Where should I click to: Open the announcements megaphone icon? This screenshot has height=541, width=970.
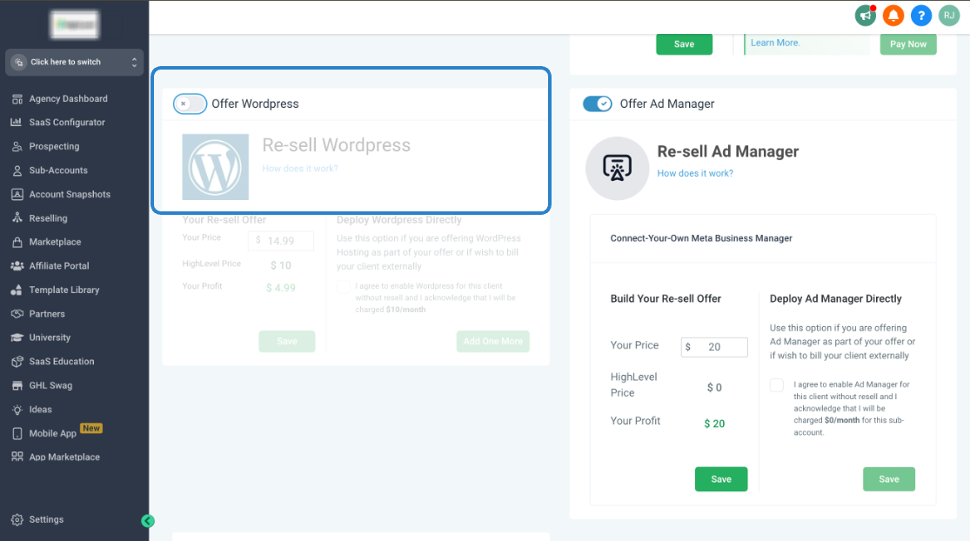866,16
